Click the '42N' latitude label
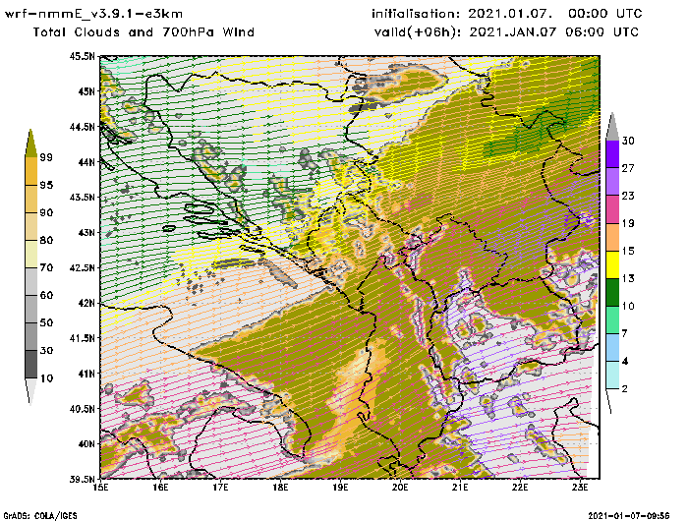Screen dimensions: 688x521 [x=86, y=303]
